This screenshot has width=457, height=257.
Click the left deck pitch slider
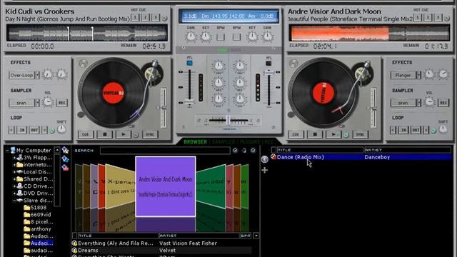[x=164, y=108]
